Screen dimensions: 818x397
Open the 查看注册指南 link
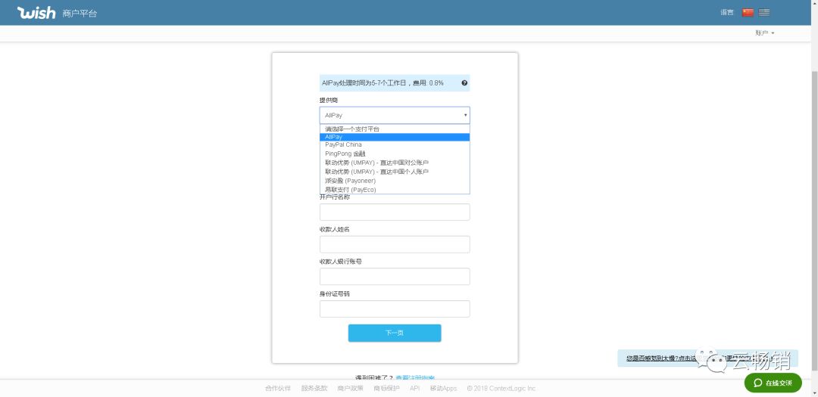point(415,378)
